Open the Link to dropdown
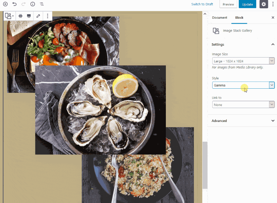Screen dimensions: 277x203 243,105
